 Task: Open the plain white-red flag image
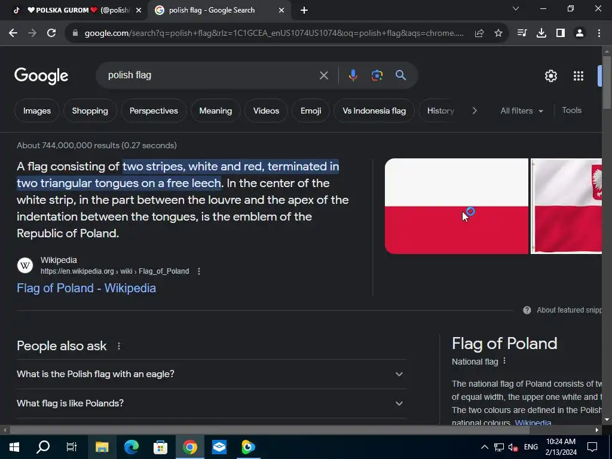[456, 206]
